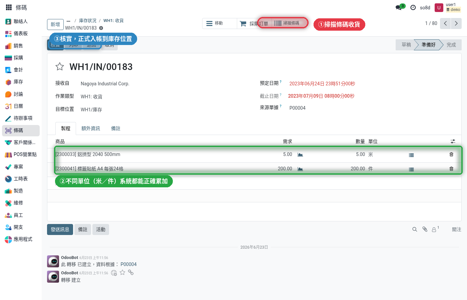The height and width of the screenshot is (300, 467).
Task: Set status to 草稿 stage
Action: 406,45
